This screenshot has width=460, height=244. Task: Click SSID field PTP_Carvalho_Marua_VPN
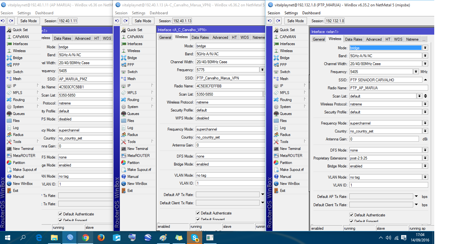pos(230,78)
